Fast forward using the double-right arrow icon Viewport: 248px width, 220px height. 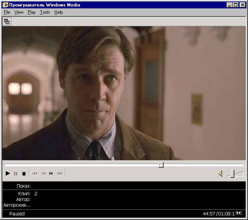[51, 174]
